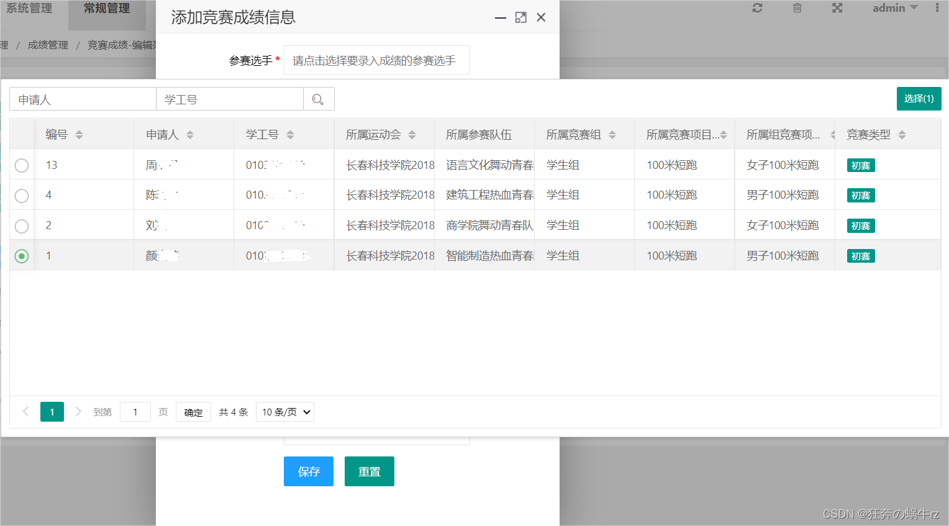Open the 常规管理 top menu
The height and width of the screenshot is (526, 949).
107,8
